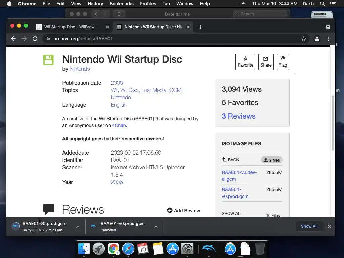
Task: Open the Window menu
Action: pos(185,4)
